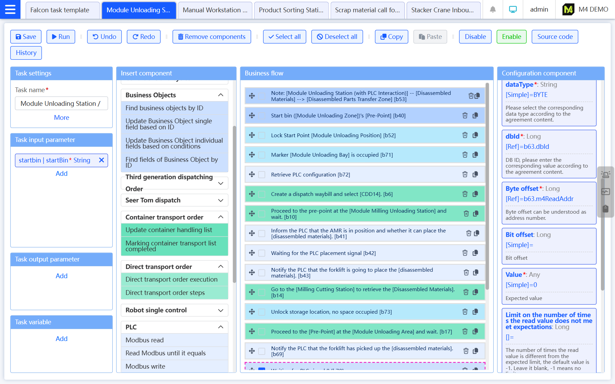This screenshot has width=615, height=384.
Task: Delete the Unlock storage location step
Action: coord(465,312)
